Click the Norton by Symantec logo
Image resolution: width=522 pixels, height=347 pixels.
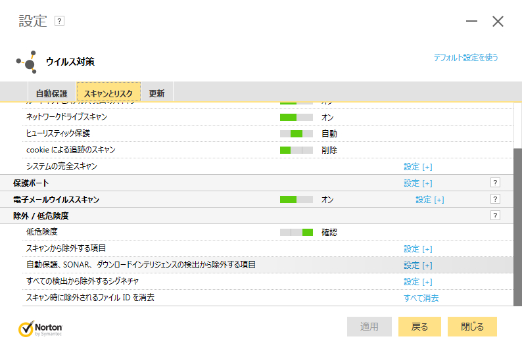41,327
